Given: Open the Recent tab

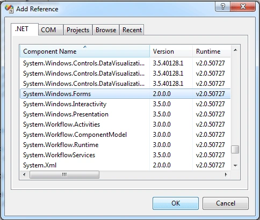Looking at the screenshot, I should click(x=132, y=30).
